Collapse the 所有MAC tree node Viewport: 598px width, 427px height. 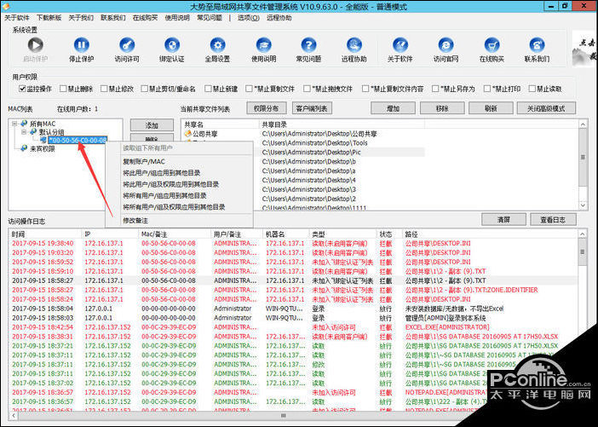tap(14, 124)
